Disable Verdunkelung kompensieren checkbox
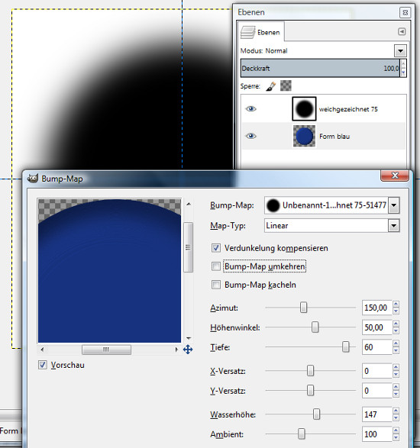This screenshot has width=420, height=448. (x=216, y=248)
